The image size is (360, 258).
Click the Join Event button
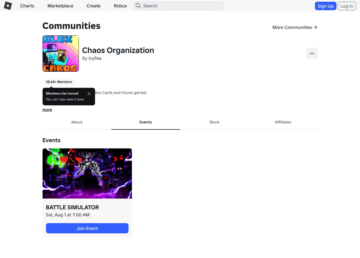[87, 228]
